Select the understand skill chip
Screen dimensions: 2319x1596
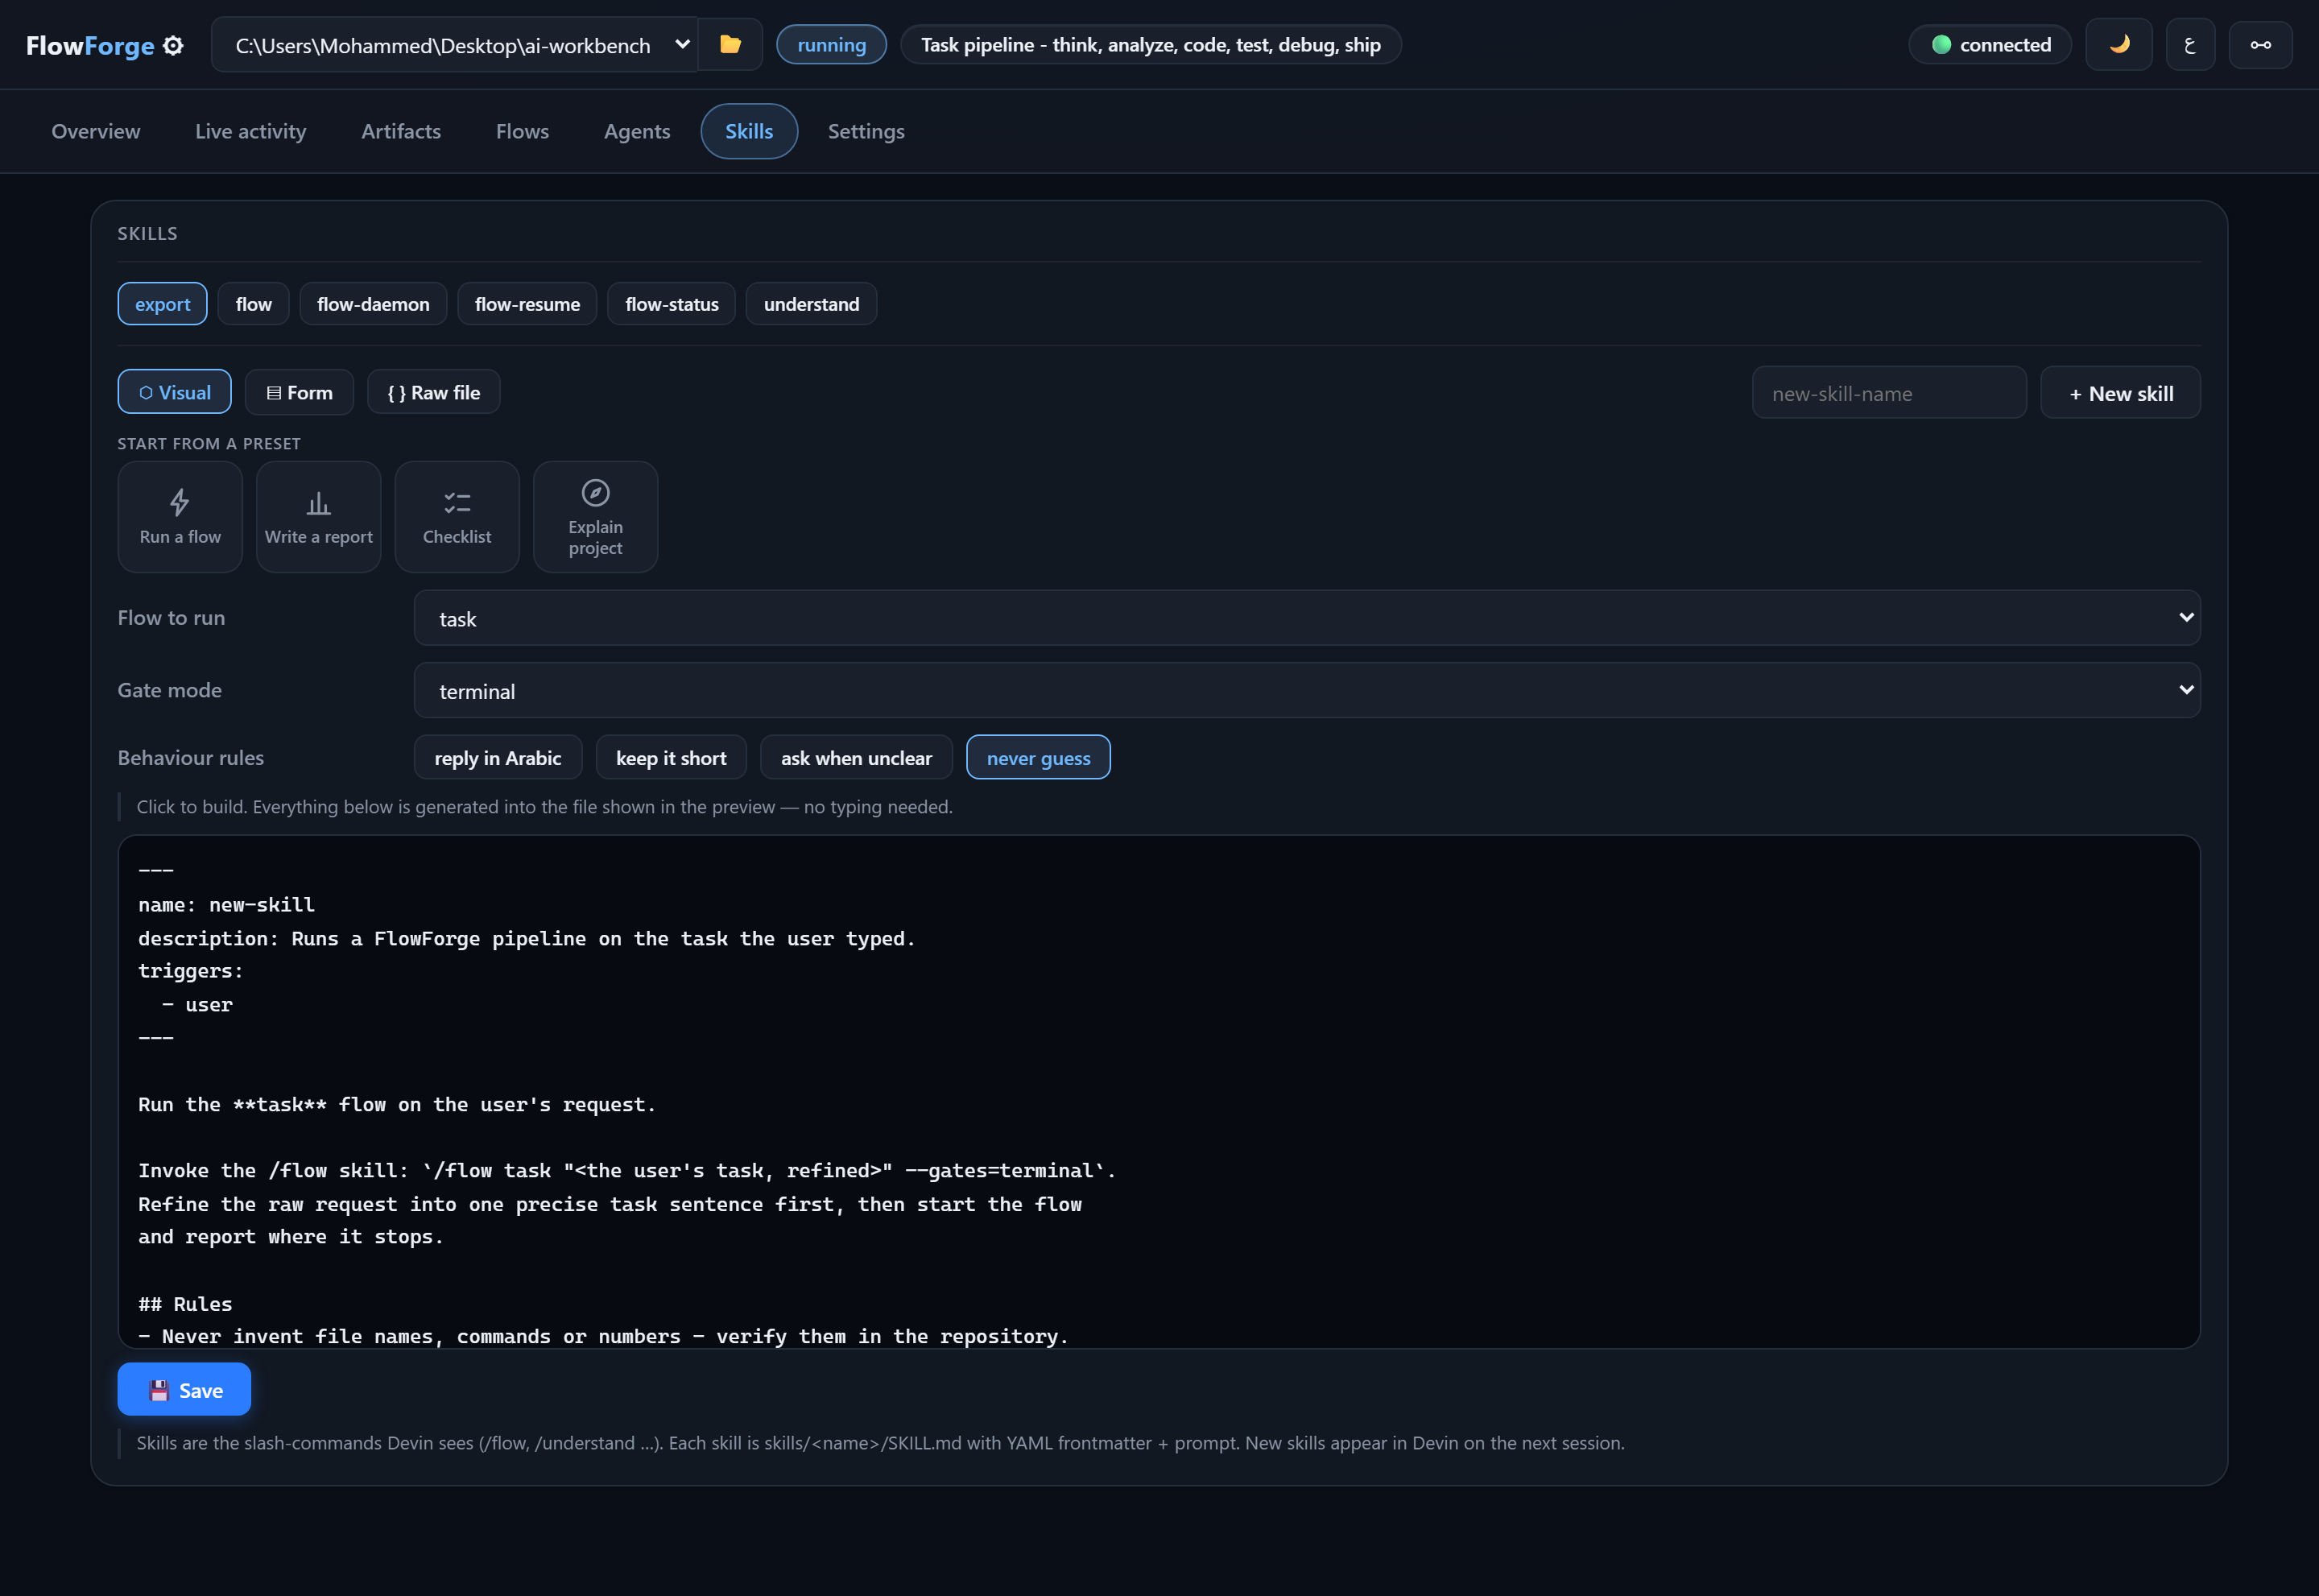point(811,303)
